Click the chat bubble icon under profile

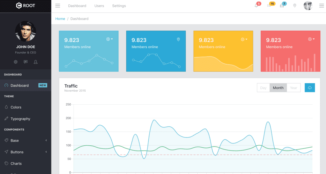tap(25, 62)
